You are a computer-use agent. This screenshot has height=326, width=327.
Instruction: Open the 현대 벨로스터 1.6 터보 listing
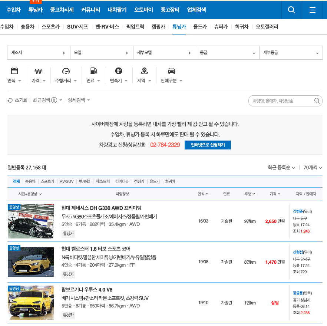(x=96, y=249)
